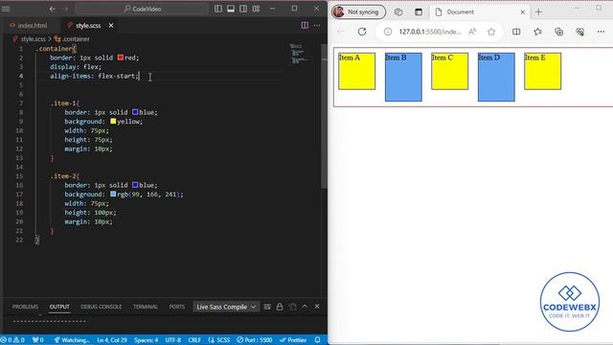The height and width of the screenshot is (345, 613).
Task: Open the DEBUG CONSOLE panel tab
Action: 101,307
